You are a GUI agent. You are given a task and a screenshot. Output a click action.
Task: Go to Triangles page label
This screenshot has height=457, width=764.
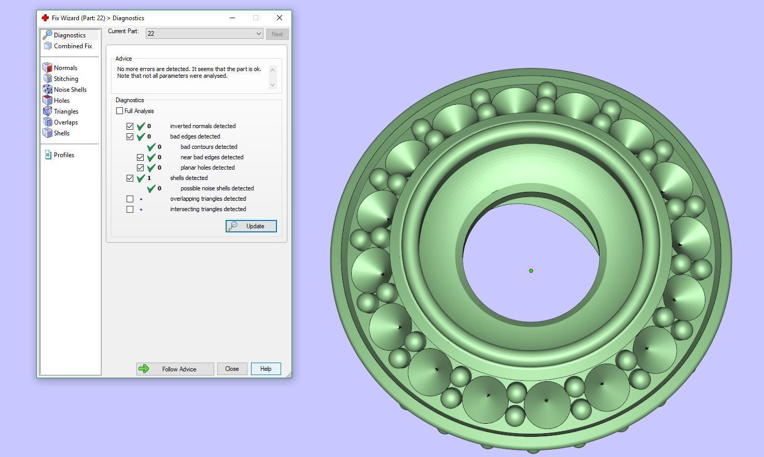click(66, 112)
